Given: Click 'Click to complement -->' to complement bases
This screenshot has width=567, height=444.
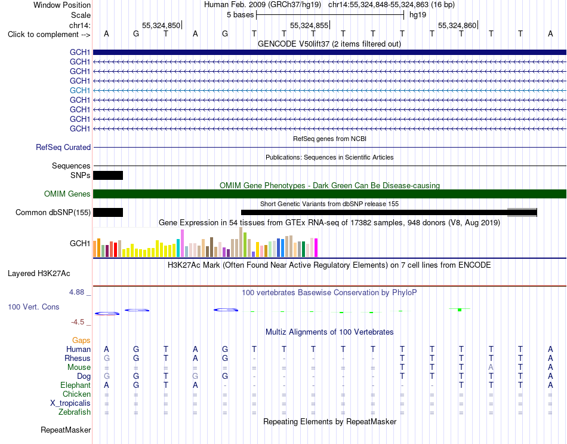Looking at the screenshot, I should tap(49, 35).
